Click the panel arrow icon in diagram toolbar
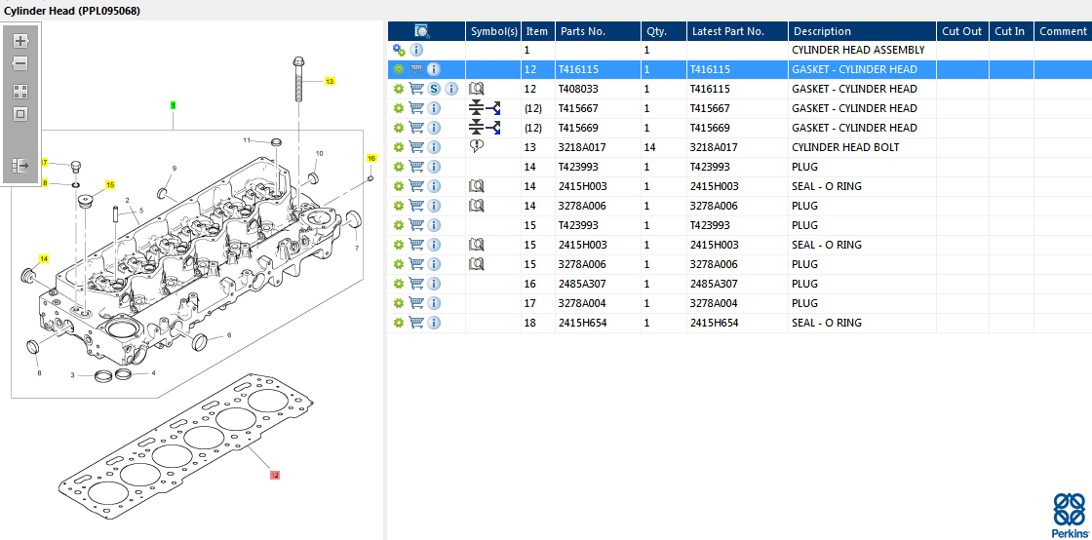This screenshot has width=1092, height=540. 20,166
